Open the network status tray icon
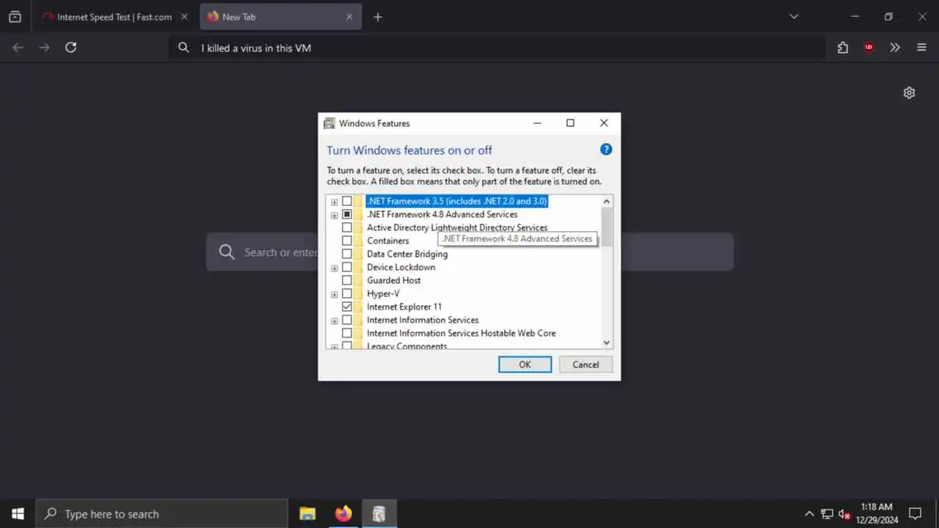Screen dimensions: 939x528 [x=827, y=514]
